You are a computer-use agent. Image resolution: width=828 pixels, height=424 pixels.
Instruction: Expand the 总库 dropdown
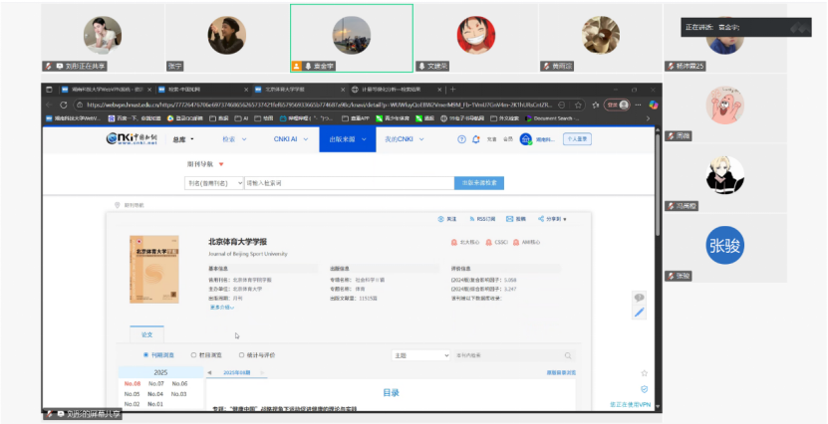(x=183, y=139)
